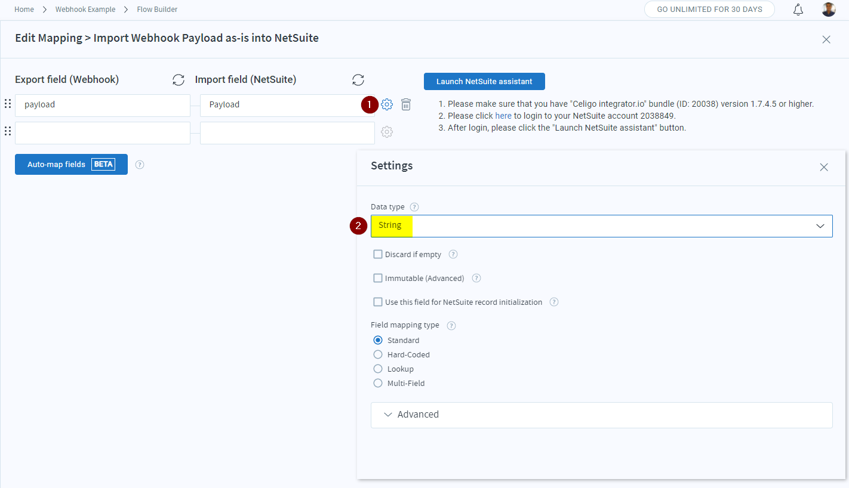Show help for NetSuite record initialization
Screen dimensions: 849x488
coord(554,302)
